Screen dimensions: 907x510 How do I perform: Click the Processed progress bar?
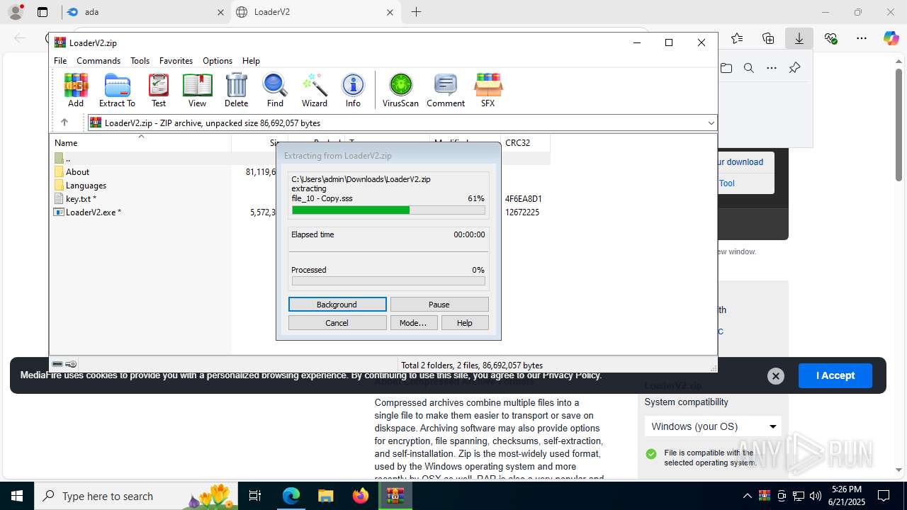tap(388, 281)
